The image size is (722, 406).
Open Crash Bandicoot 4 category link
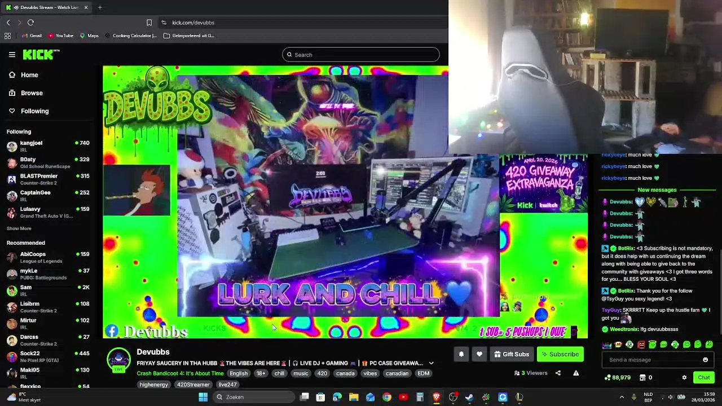pyautogui.click(x=180, y=373)
